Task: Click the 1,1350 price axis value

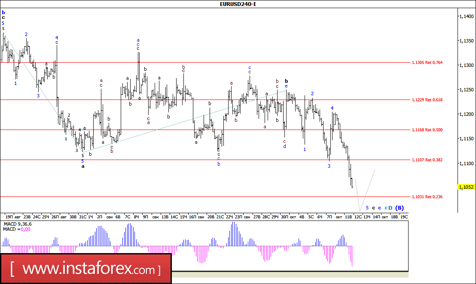Action: (x=467, y=41)
